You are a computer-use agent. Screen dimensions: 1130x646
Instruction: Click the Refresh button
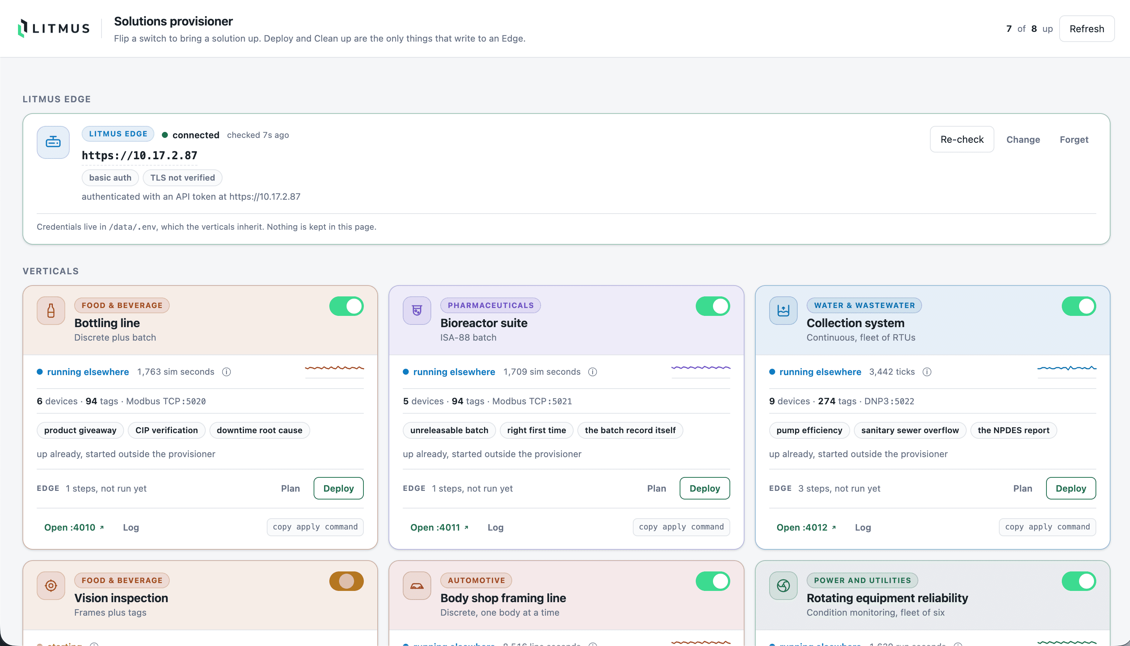pyautogui.click(x=1087, y=29)
